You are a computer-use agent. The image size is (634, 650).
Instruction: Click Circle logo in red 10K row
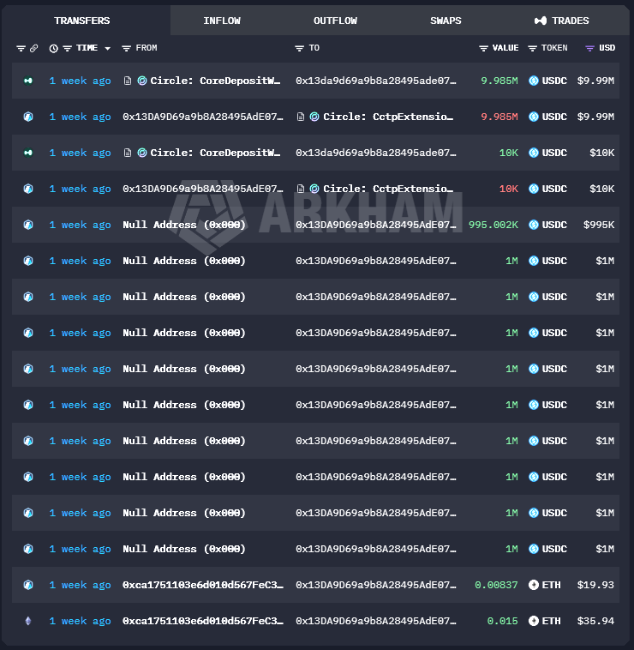pyautogui.click(x=314, y=189)
